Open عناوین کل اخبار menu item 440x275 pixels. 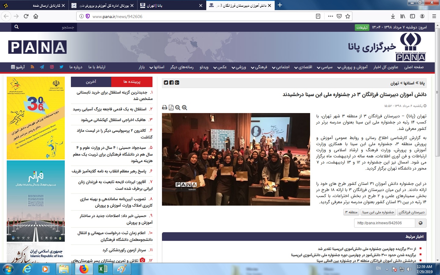386,67
